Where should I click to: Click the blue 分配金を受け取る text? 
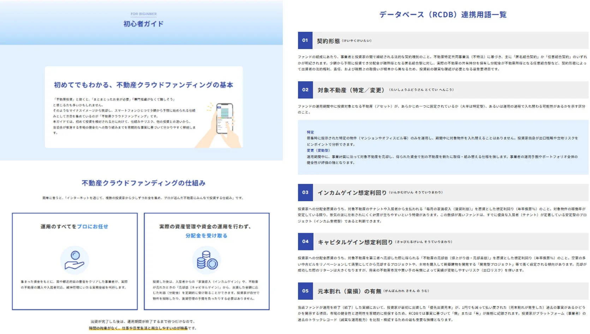[207, 235]
